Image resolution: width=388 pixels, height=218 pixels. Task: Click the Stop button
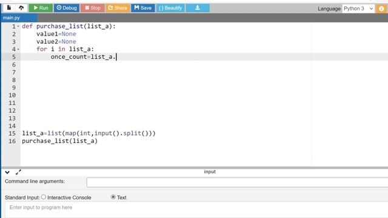tap(93, 8)
